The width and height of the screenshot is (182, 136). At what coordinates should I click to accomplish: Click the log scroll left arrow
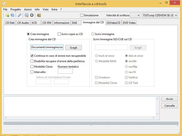pyautogui.click(x=6, y=118)
